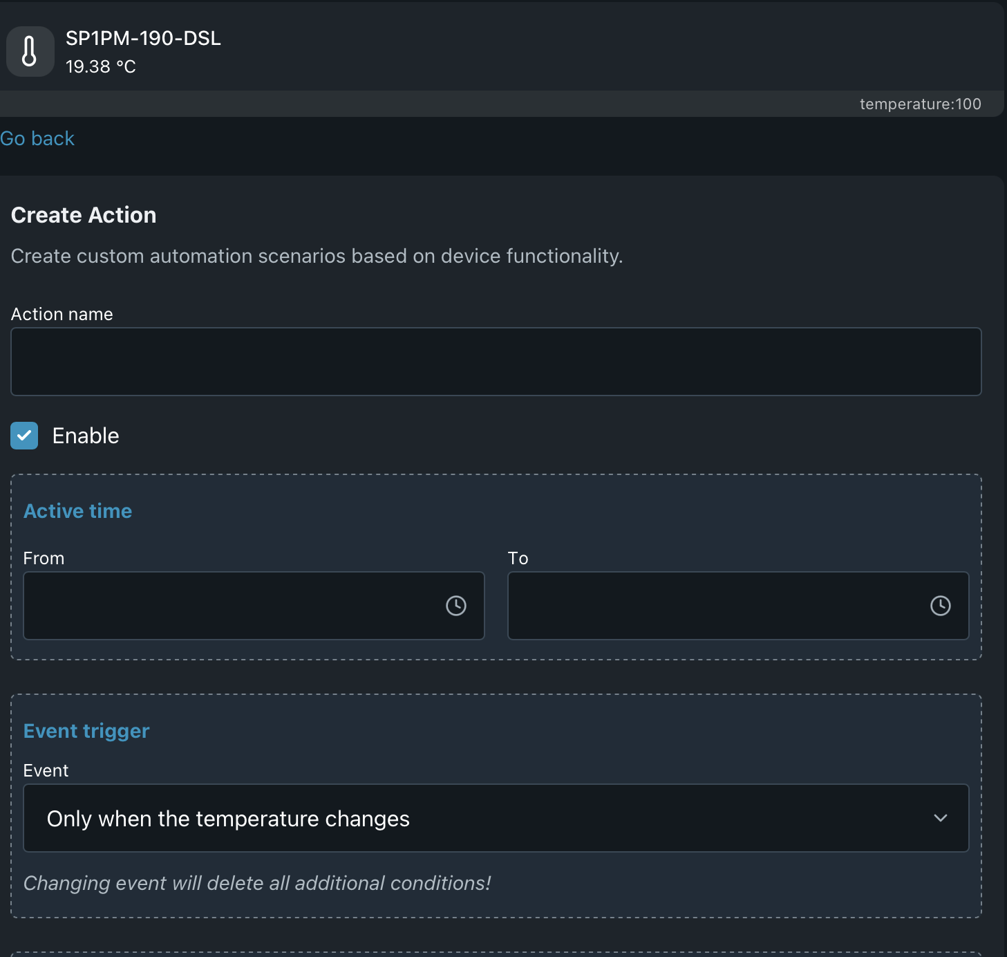Focus the Action name input field
The width and height of the screenshot is (1007, 957).
[x=496, y=362]
